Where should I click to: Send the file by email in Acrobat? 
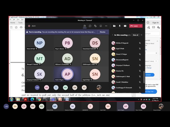click(154, 27)
